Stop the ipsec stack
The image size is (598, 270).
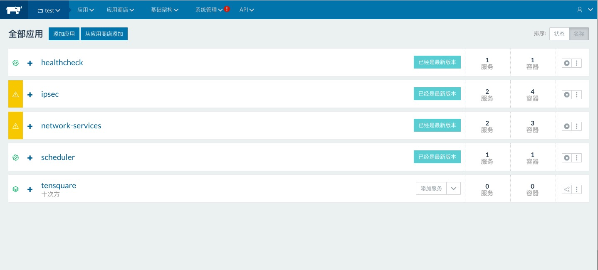tap(567, 95)
